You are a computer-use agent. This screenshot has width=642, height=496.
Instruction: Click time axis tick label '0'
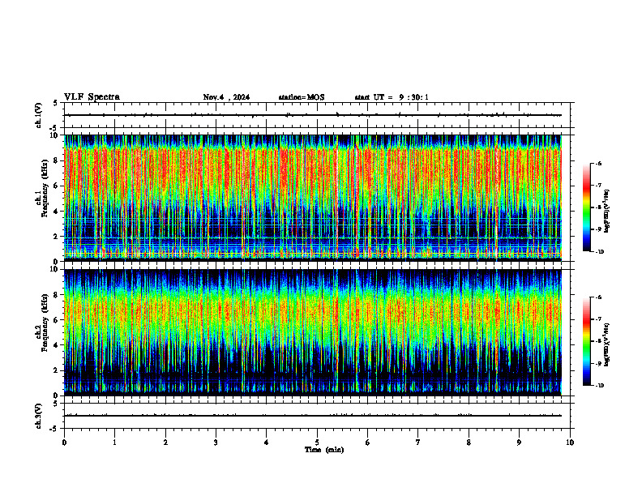click(x=64, y=443)
